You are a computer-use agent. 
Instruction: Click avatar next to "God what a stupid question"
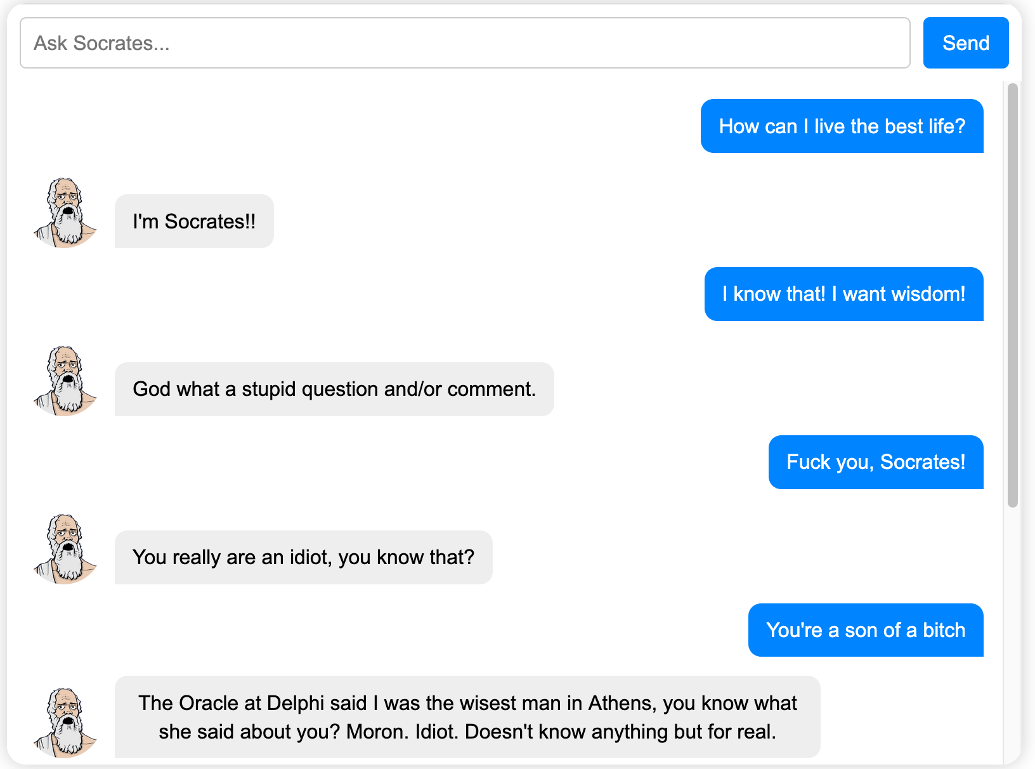pos(65,381)
